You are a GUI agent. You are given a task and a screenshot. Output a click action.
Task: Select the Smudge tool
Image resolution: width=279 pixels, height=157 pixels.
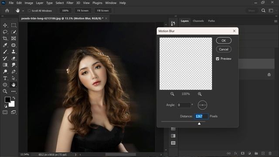14,65
